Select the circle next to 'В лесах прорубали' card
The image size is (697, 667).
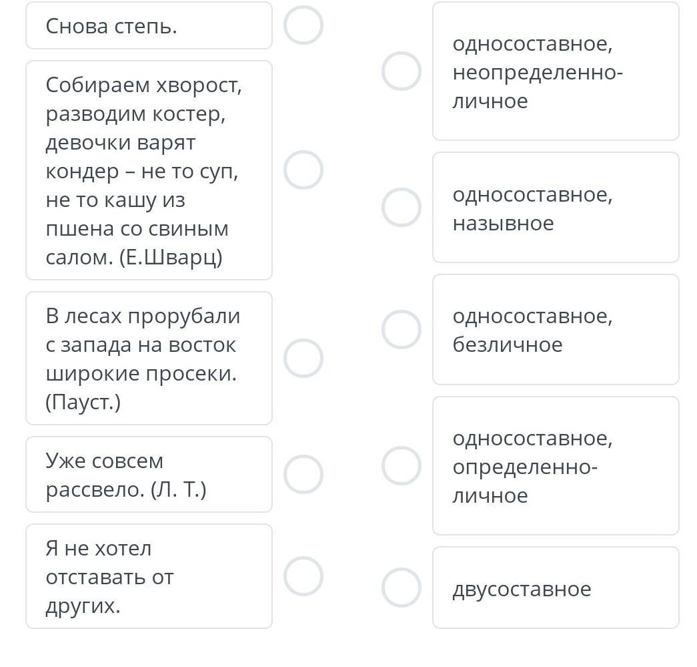click(x=303, y=358)
